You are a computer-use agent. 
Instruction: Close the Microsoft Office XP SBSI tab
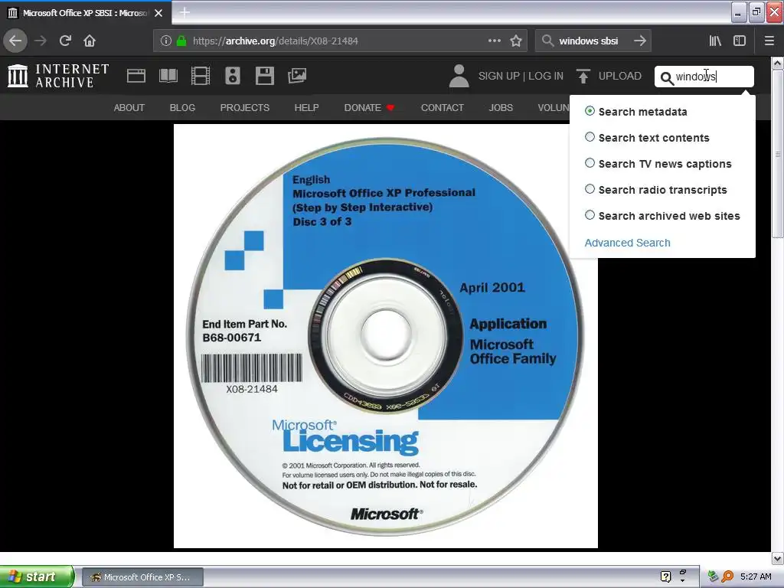coord(158,13)
